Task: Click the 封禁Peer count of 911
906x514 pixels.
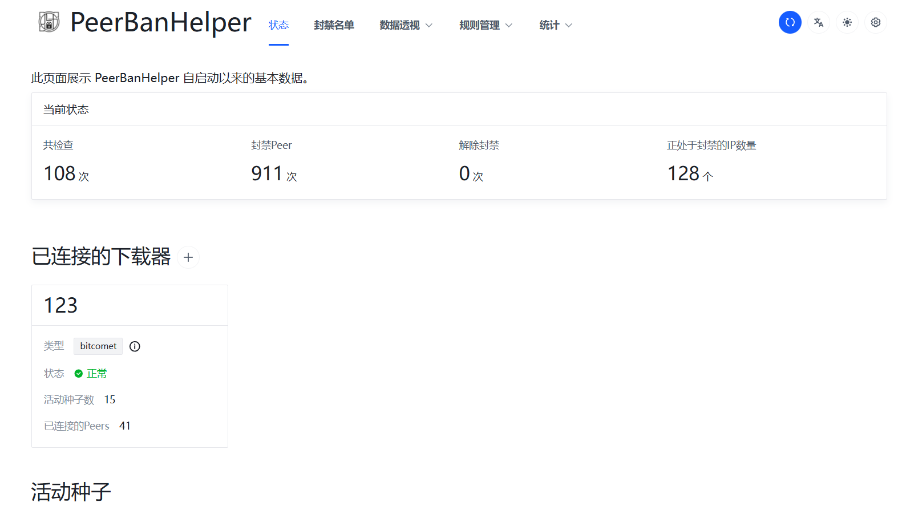Action: click(267, 173)
